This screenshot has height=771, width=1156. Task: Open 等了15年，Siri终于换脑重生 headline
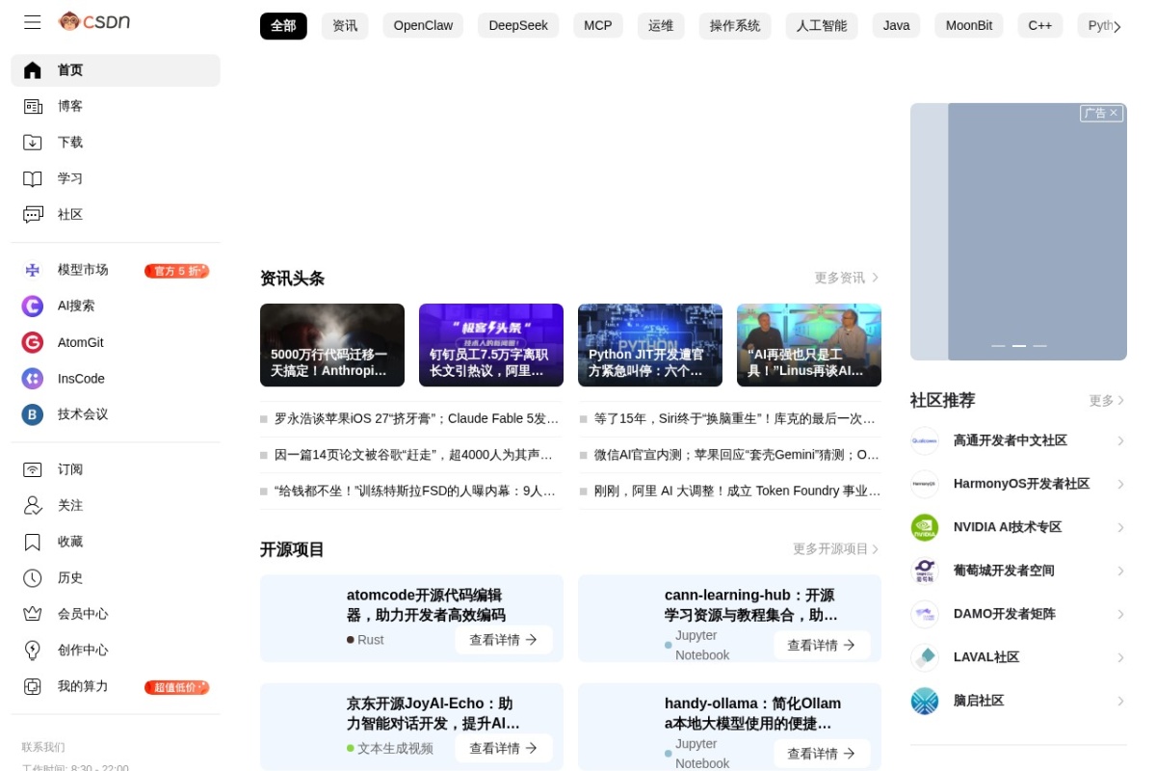pyautogui.click(x=734, y=419)
